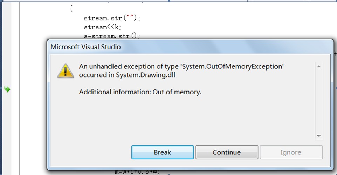Click the dialog message scroll up arrow
This screenshot has width=337, height=175.
319,66
